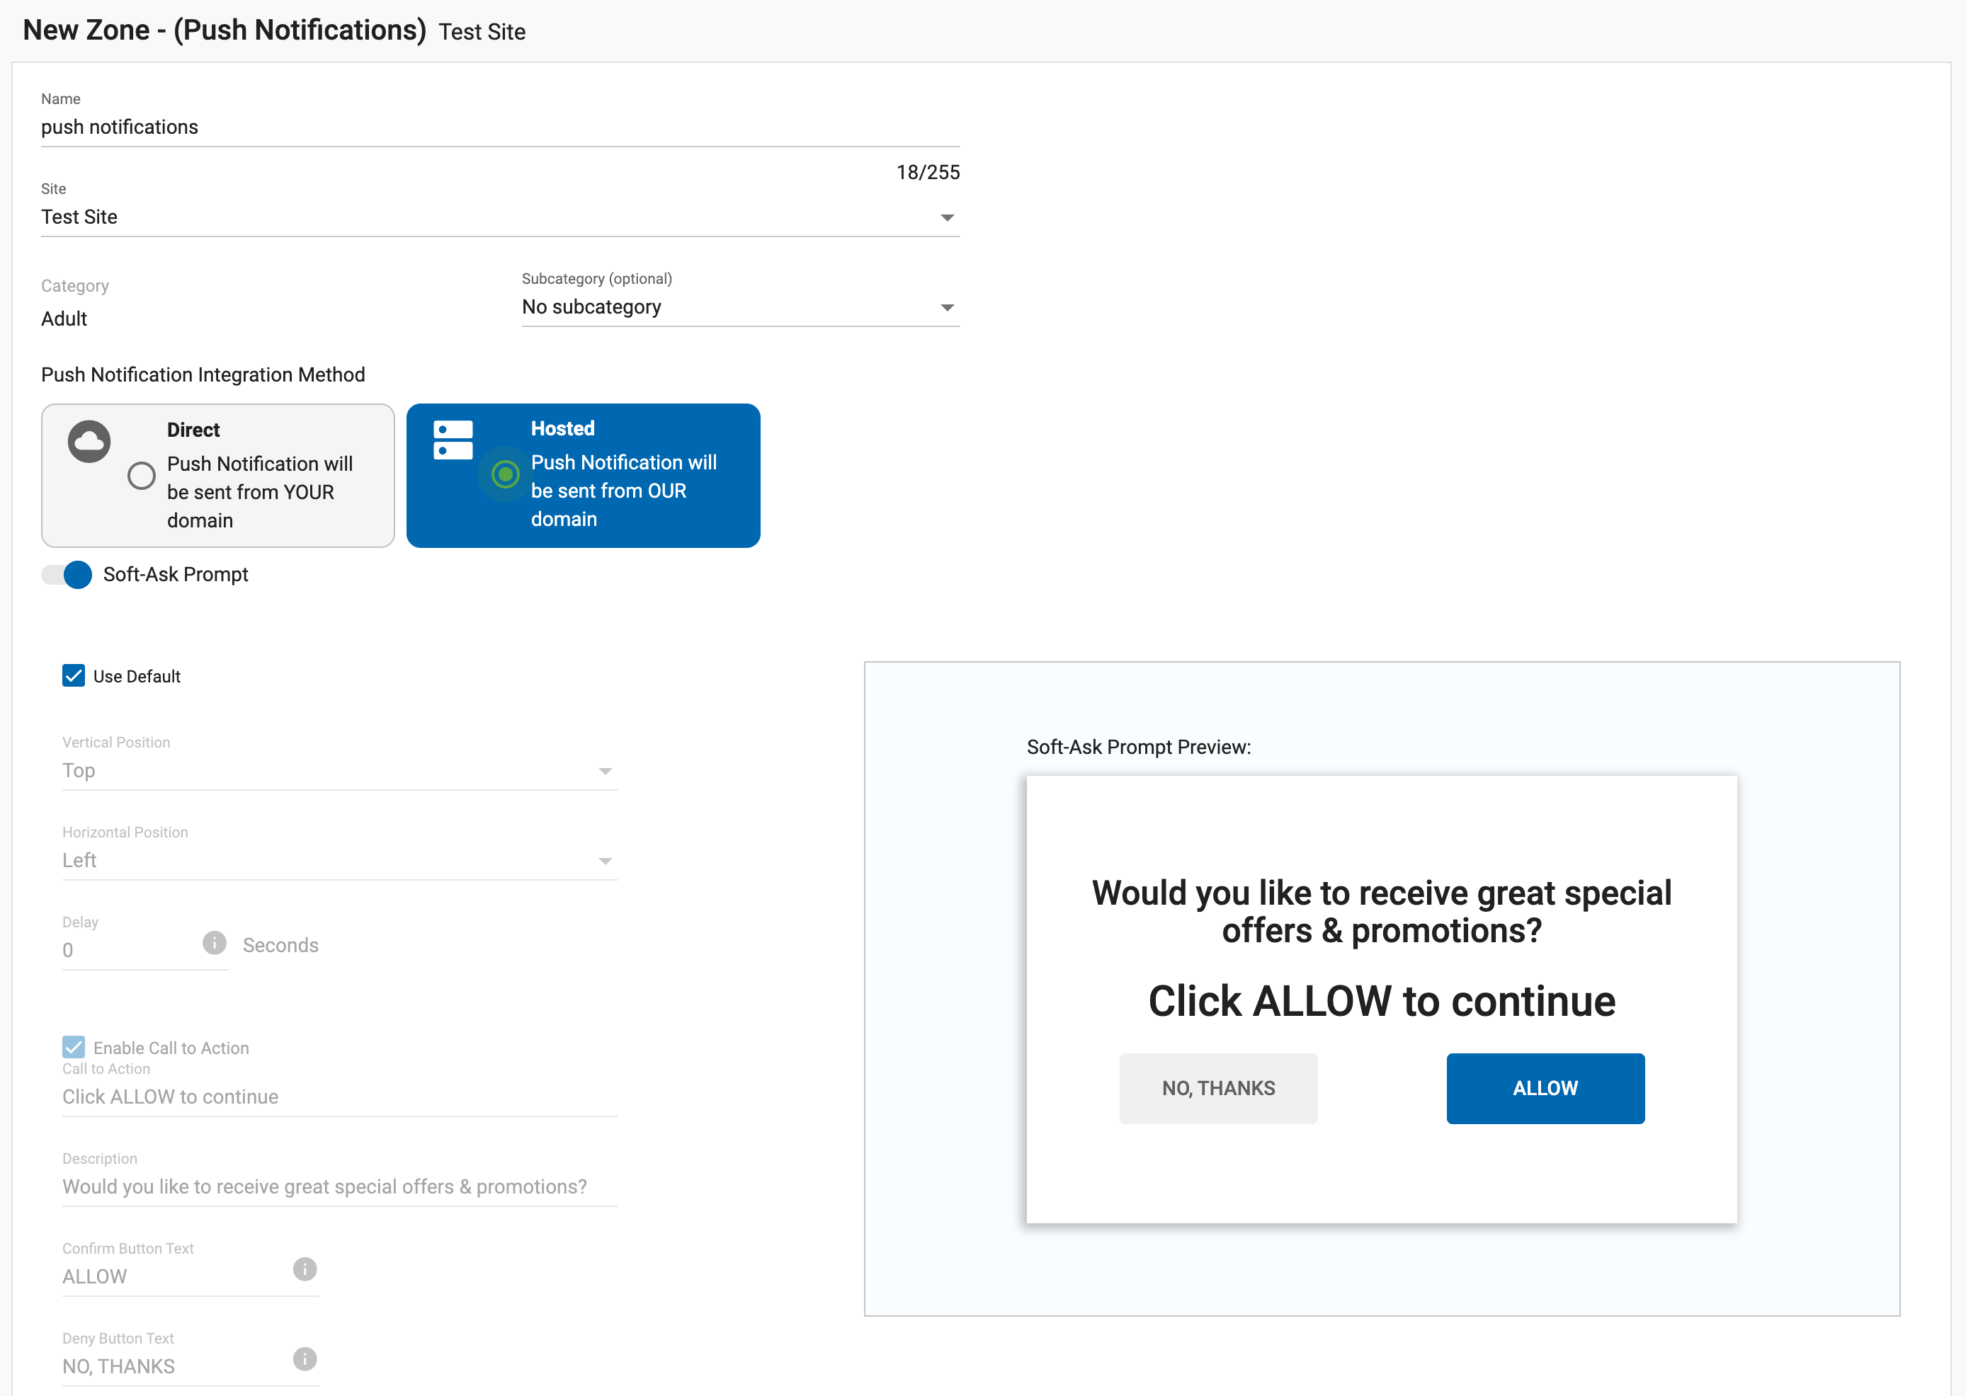Click the Delay seconds field

click(129, 951)
